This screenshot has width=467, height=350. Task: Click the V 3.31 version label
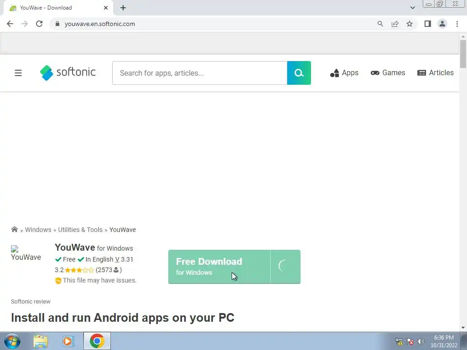[124, 259]
